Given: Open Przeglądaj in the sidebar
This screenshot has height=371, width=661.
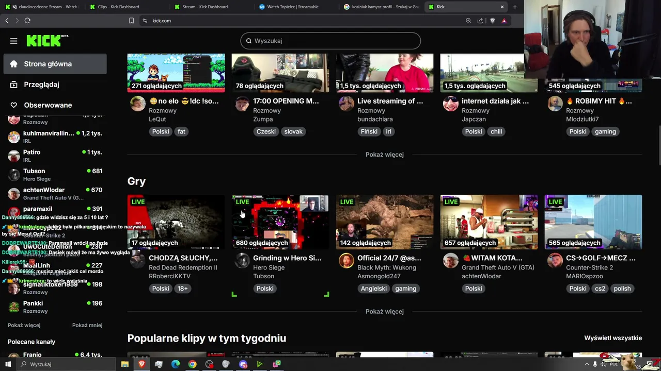Looking at the screenshot, I should (55, 85).
